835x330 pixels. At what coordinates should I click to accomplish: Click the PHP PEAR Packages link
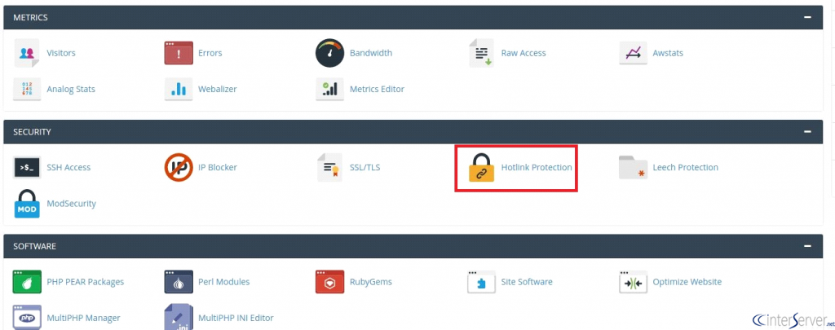(85, 282)
